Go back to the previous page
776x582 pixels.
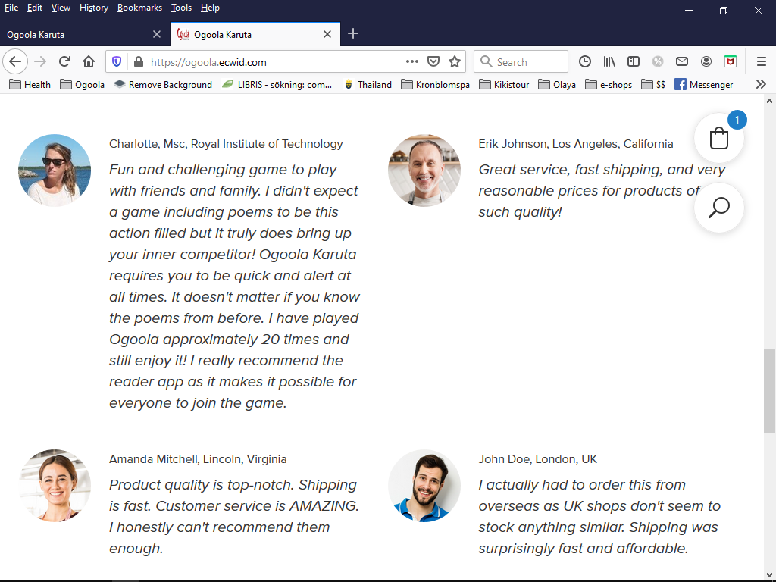point(15,62)
